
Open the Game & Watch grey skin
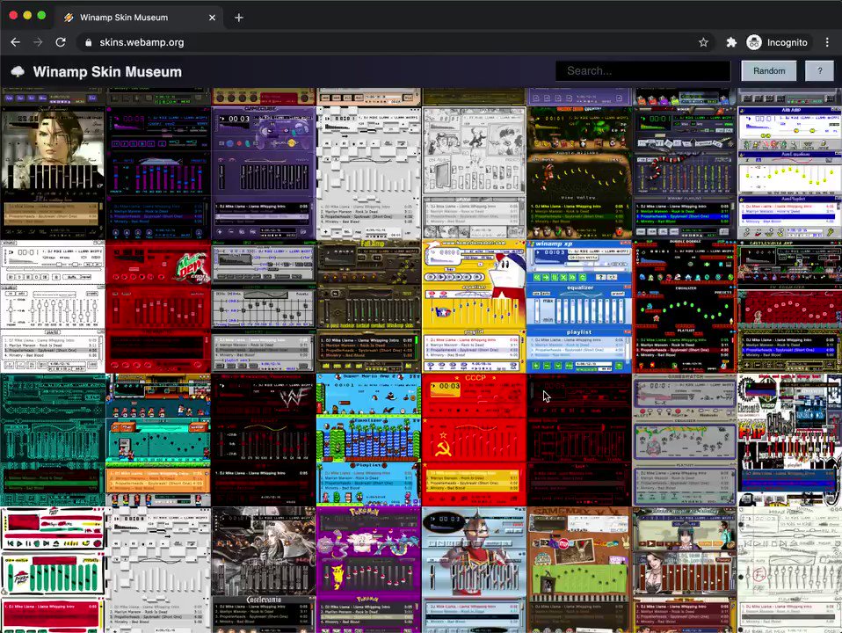click(x=684, y=440)
